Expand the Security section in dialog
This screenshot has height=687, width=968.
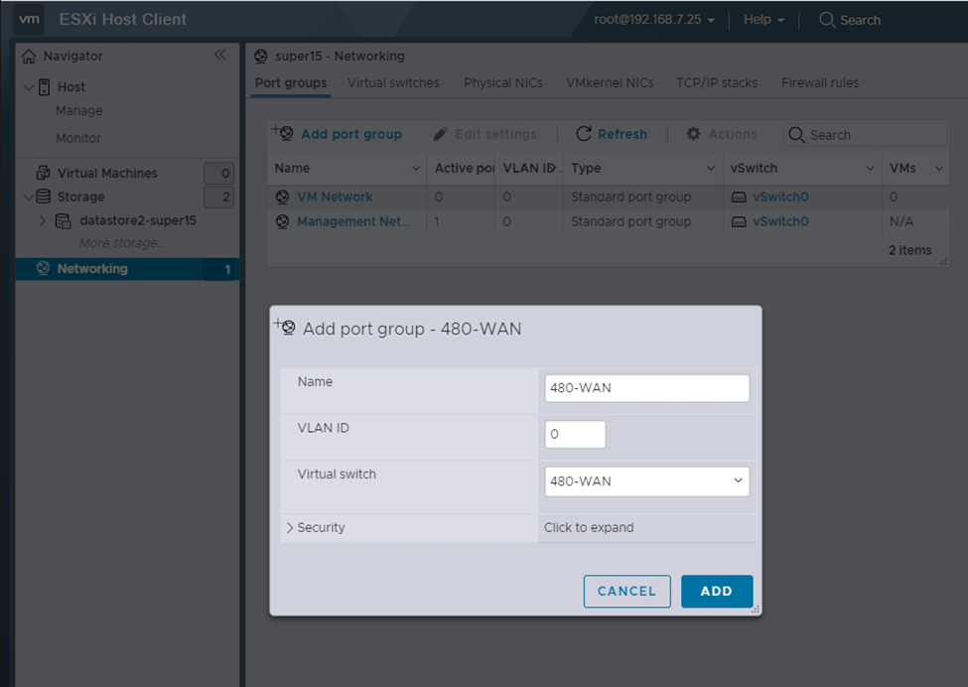coord(290,528)
